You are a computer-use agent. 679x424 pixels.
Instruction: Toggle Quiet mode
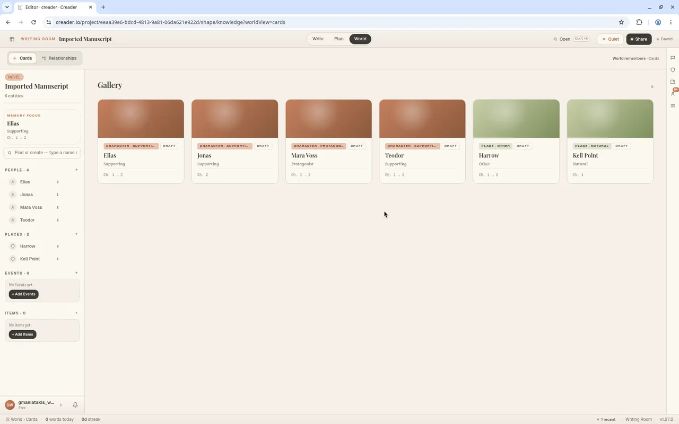(610, 39)
